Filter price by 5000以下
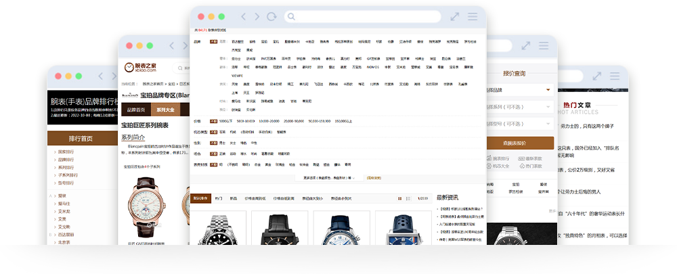The width and height of the screenshot is (677, 274). coord(226,121)
